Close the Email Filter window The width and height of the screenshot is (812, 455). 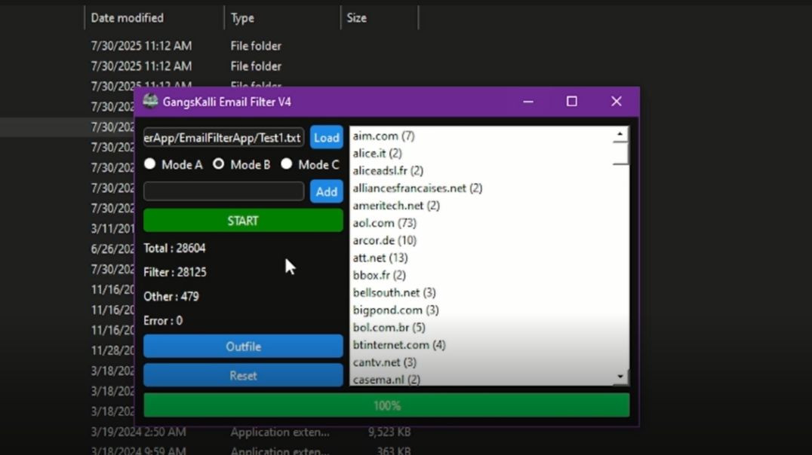pos(617,102)
